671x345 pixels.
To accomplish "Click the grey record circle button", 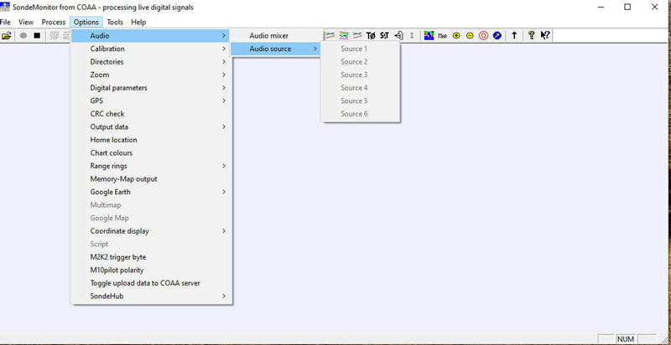I will [23, 35].
